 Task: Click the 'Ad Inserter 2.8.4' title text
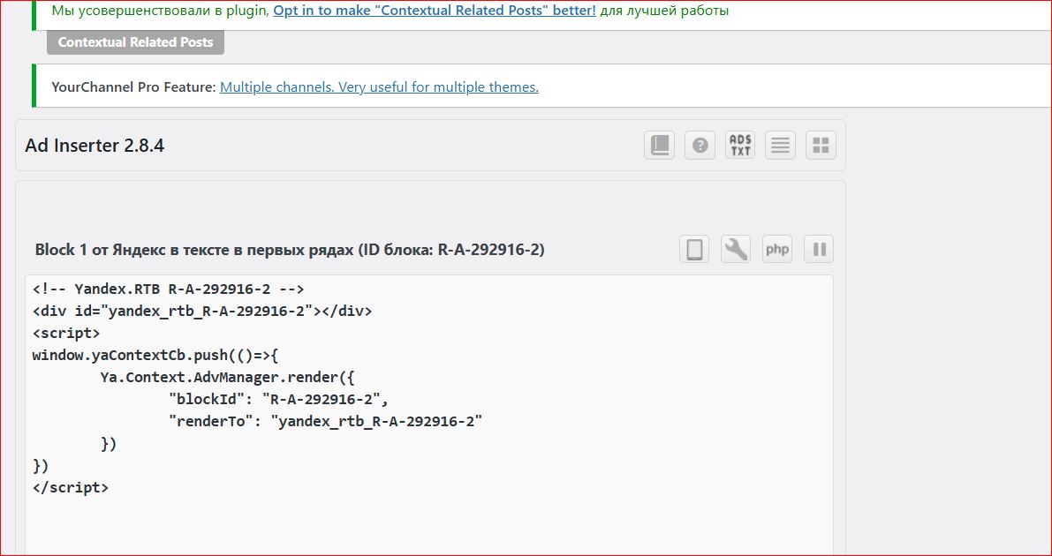95,145
